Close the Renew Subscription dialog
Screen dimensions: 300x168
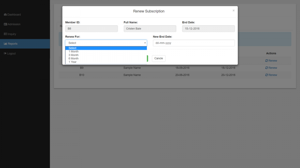233,10
